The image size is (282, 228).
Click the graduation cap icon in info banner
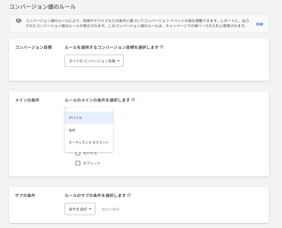18,21
